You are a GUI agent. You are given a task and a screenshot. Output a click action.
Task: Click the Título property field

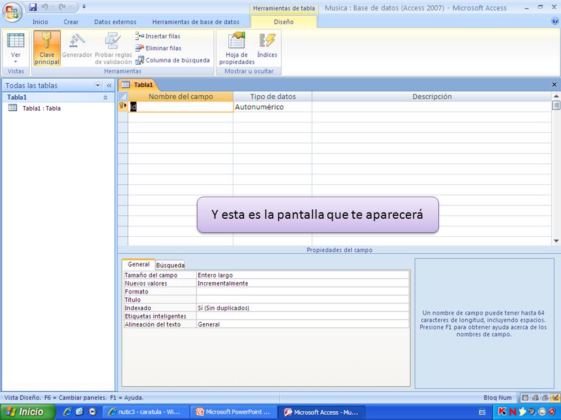302,300
